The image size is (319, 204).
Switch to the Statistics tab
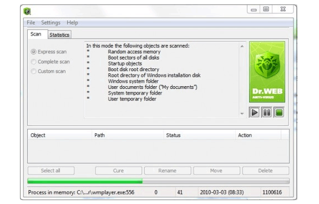(x=59, y=35)
